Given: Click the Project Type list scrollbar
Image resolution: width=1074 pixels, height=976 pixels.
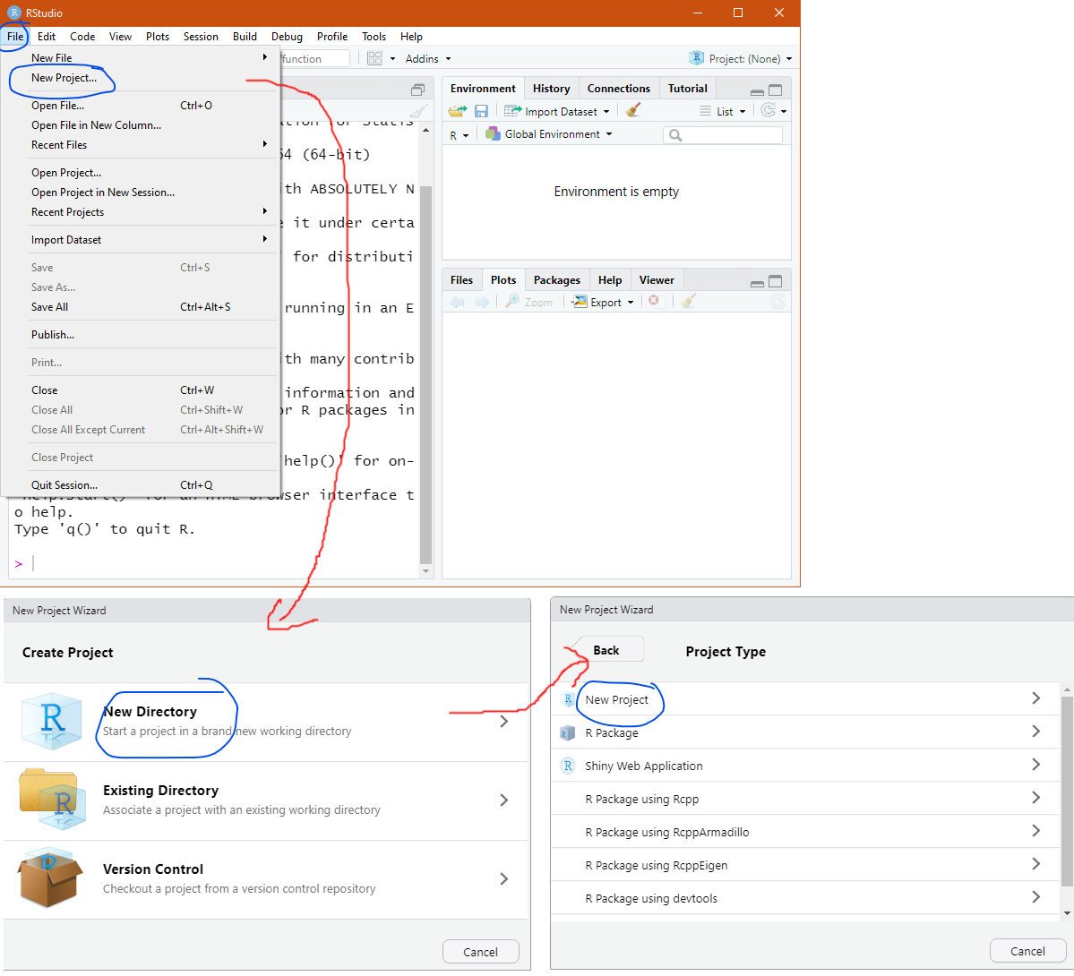Looking at the screenshot, I should point(1066,788).
